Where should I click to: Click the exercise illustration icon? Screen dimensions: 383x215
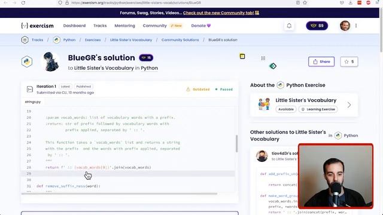pos(265,104)
